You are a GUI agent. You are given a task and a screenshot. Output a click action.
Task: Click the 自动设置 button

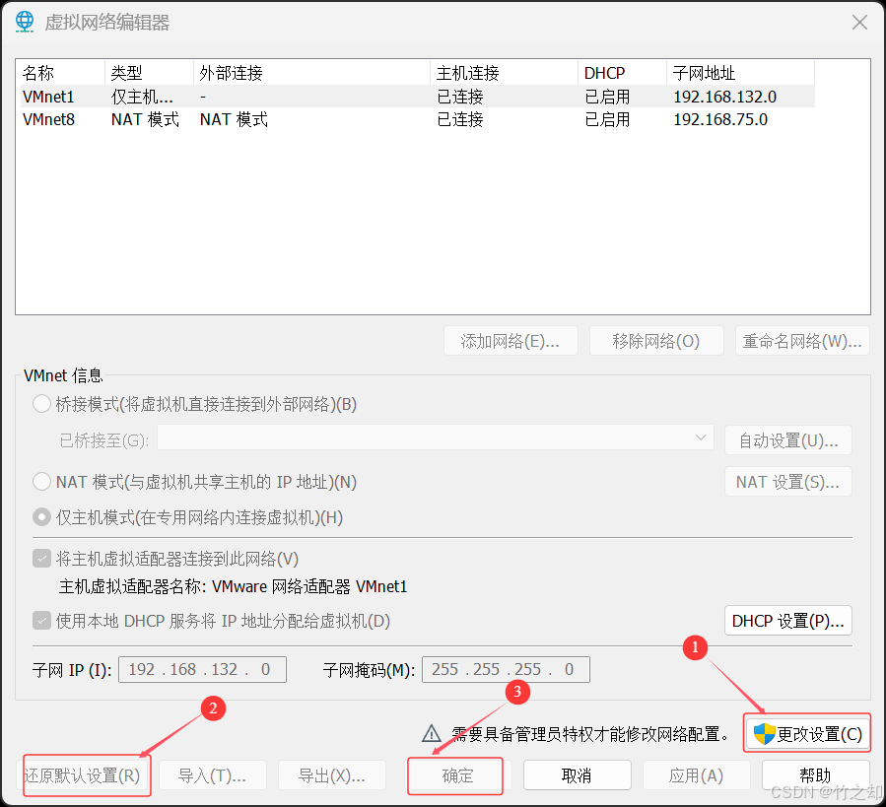(787, 439)
